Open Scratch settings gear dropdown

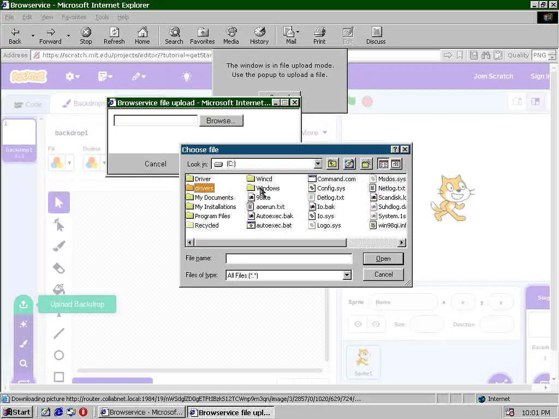click(x=73, y=76)
